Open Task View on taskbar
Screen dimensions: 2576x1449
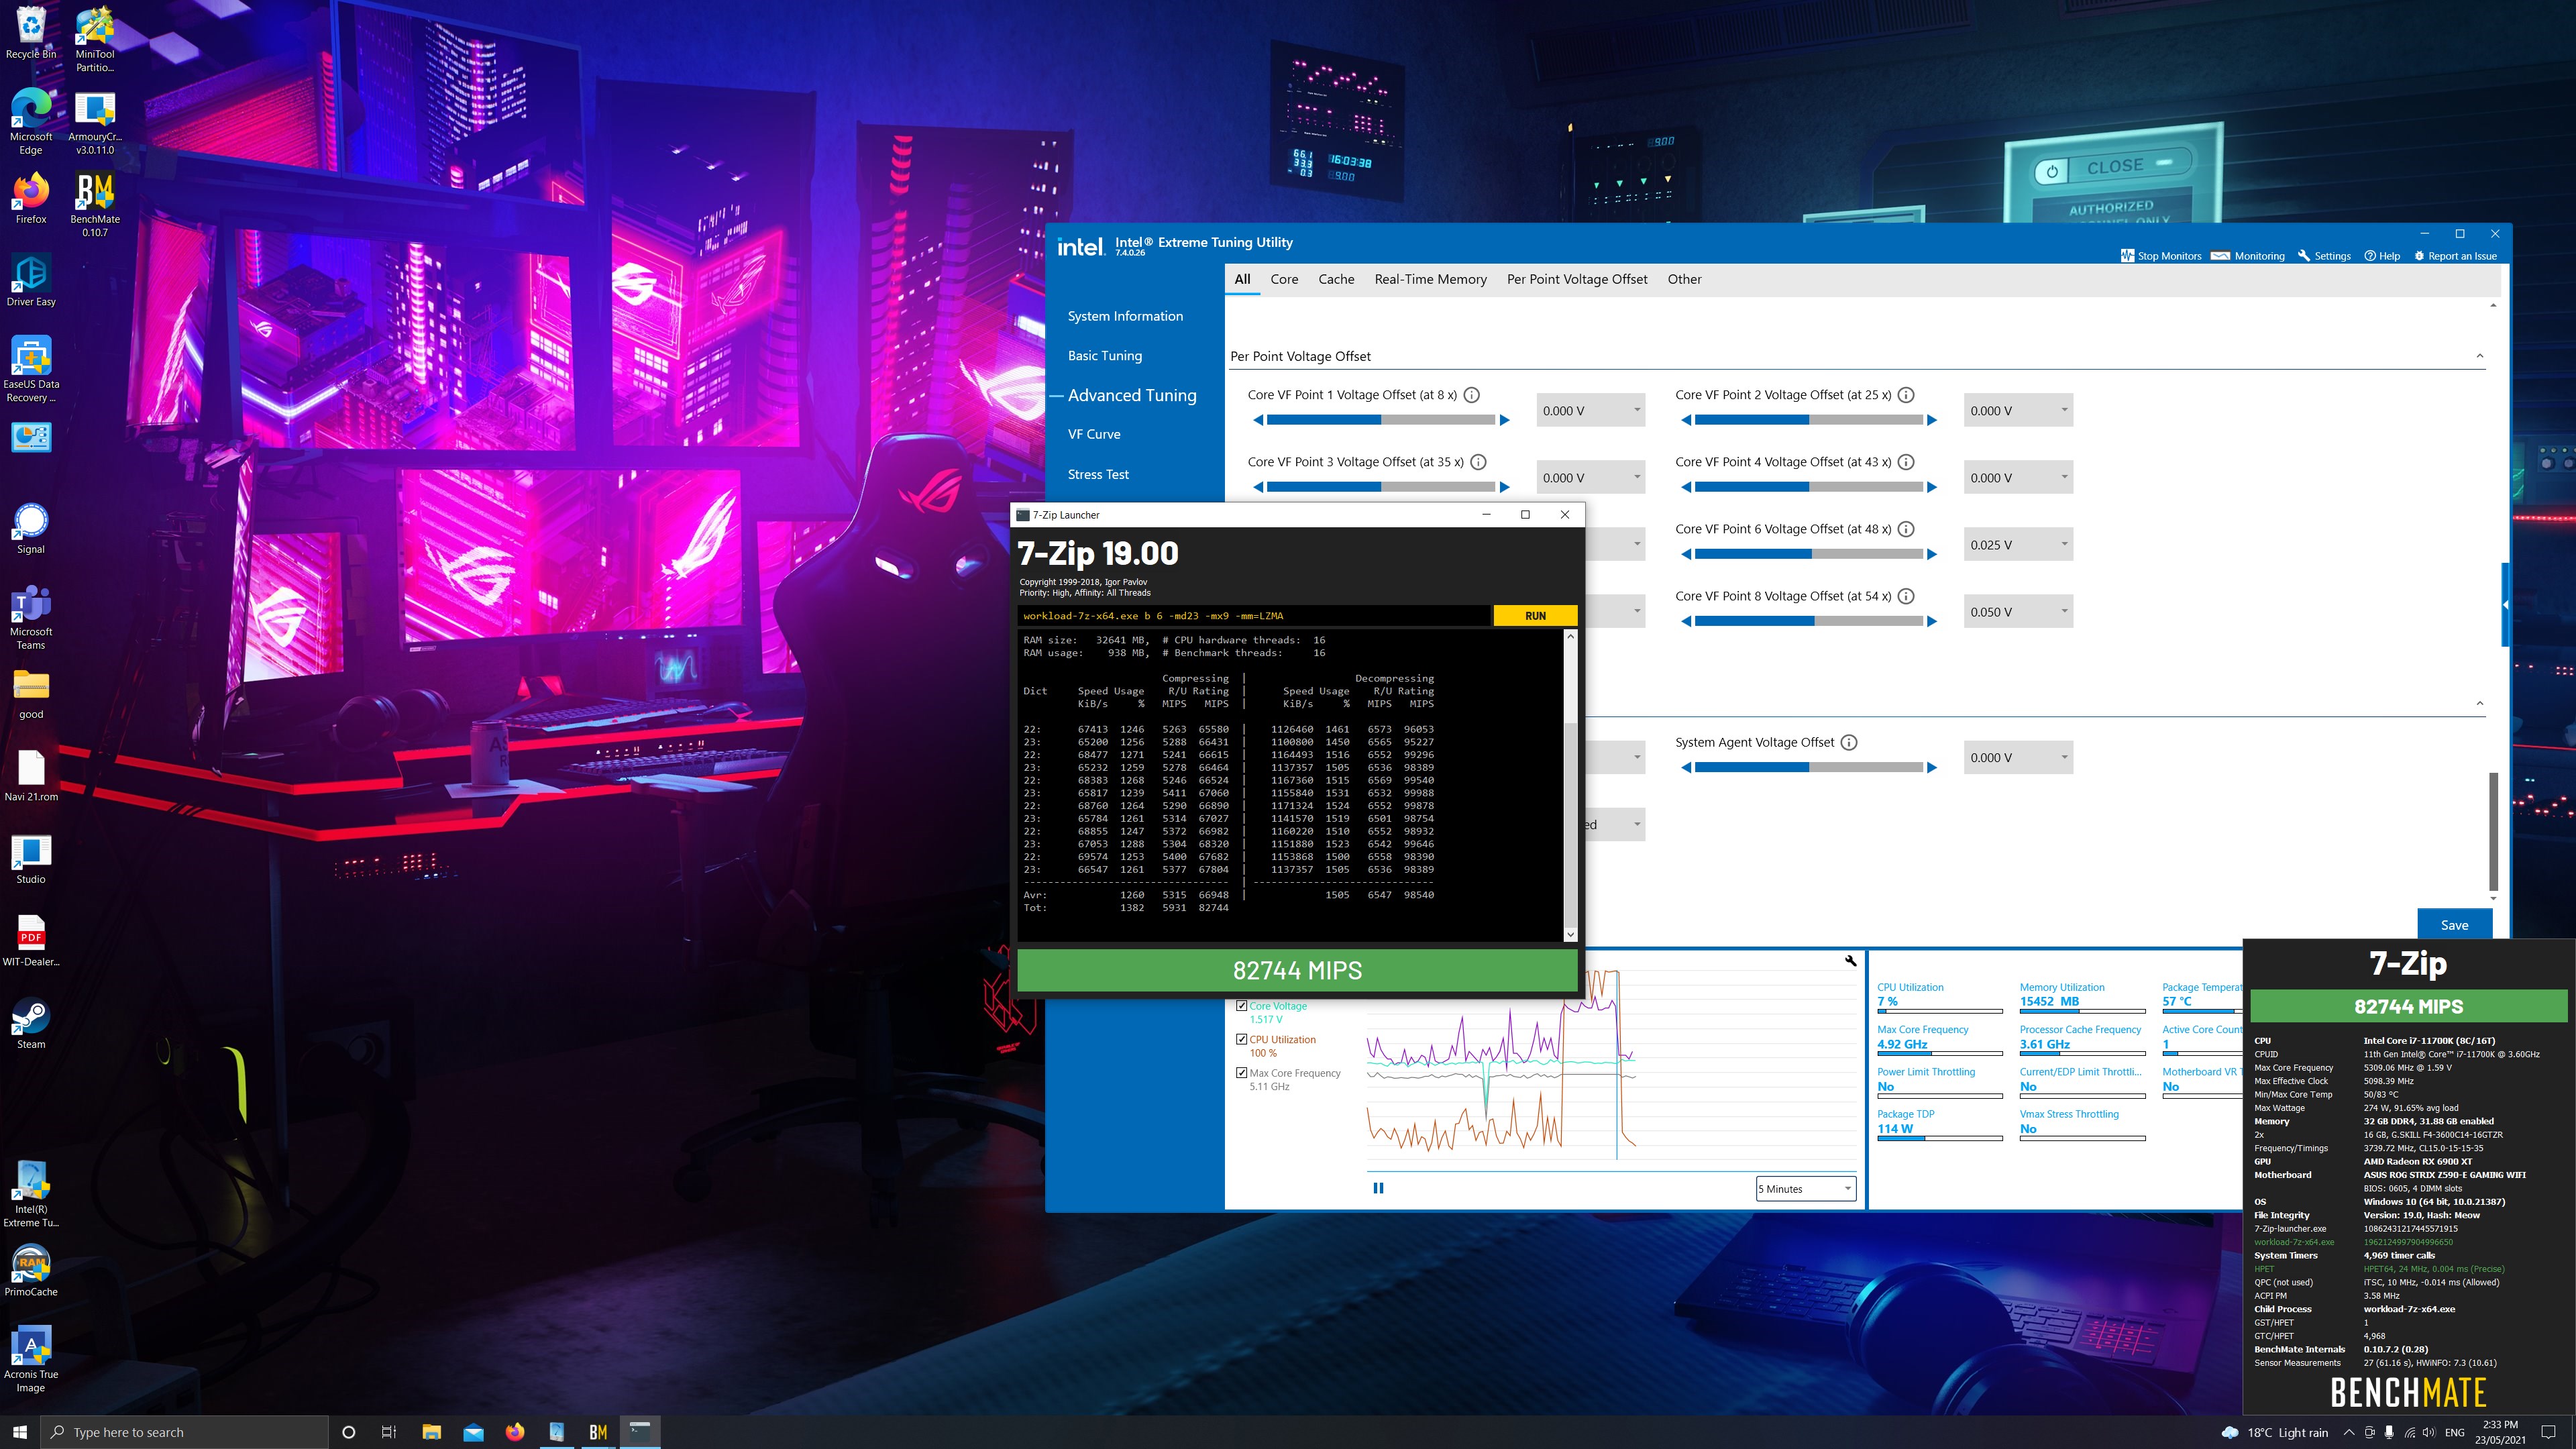[x=389, y=1432]
